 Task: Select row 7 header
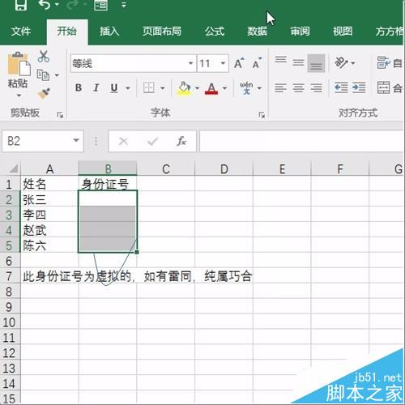pos(9,276)
